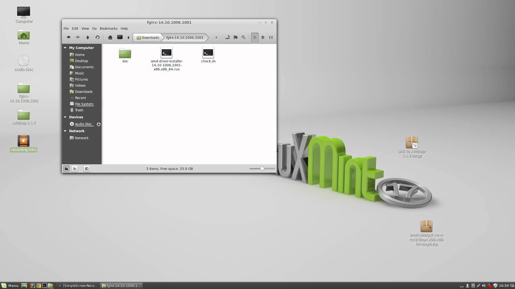Open a terminal here from the toolbar
Screen dimensions: 515x289
[235, 37]
